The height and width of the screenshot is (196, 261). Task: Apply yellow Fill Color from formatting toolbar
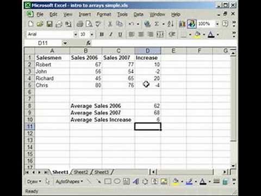[197, 34]
